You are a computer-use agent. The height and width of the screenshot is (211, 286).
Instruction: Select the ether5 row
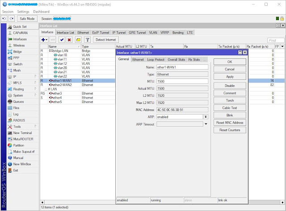pyautogui.click(x=77, y=102)
